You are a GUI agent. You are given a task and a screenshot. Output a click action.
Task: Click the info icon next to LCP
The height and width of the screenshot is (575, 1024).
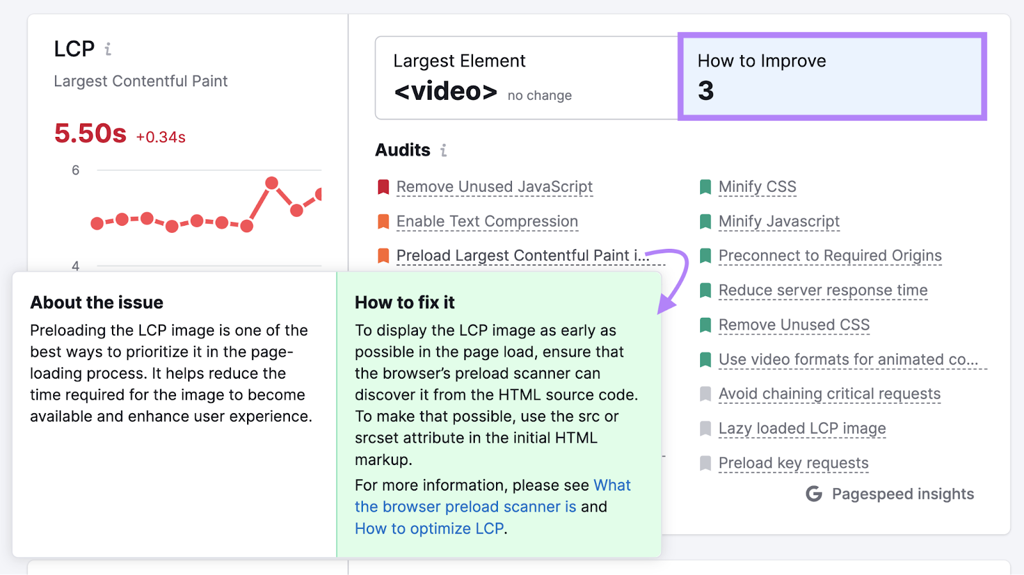coord(108,49)
